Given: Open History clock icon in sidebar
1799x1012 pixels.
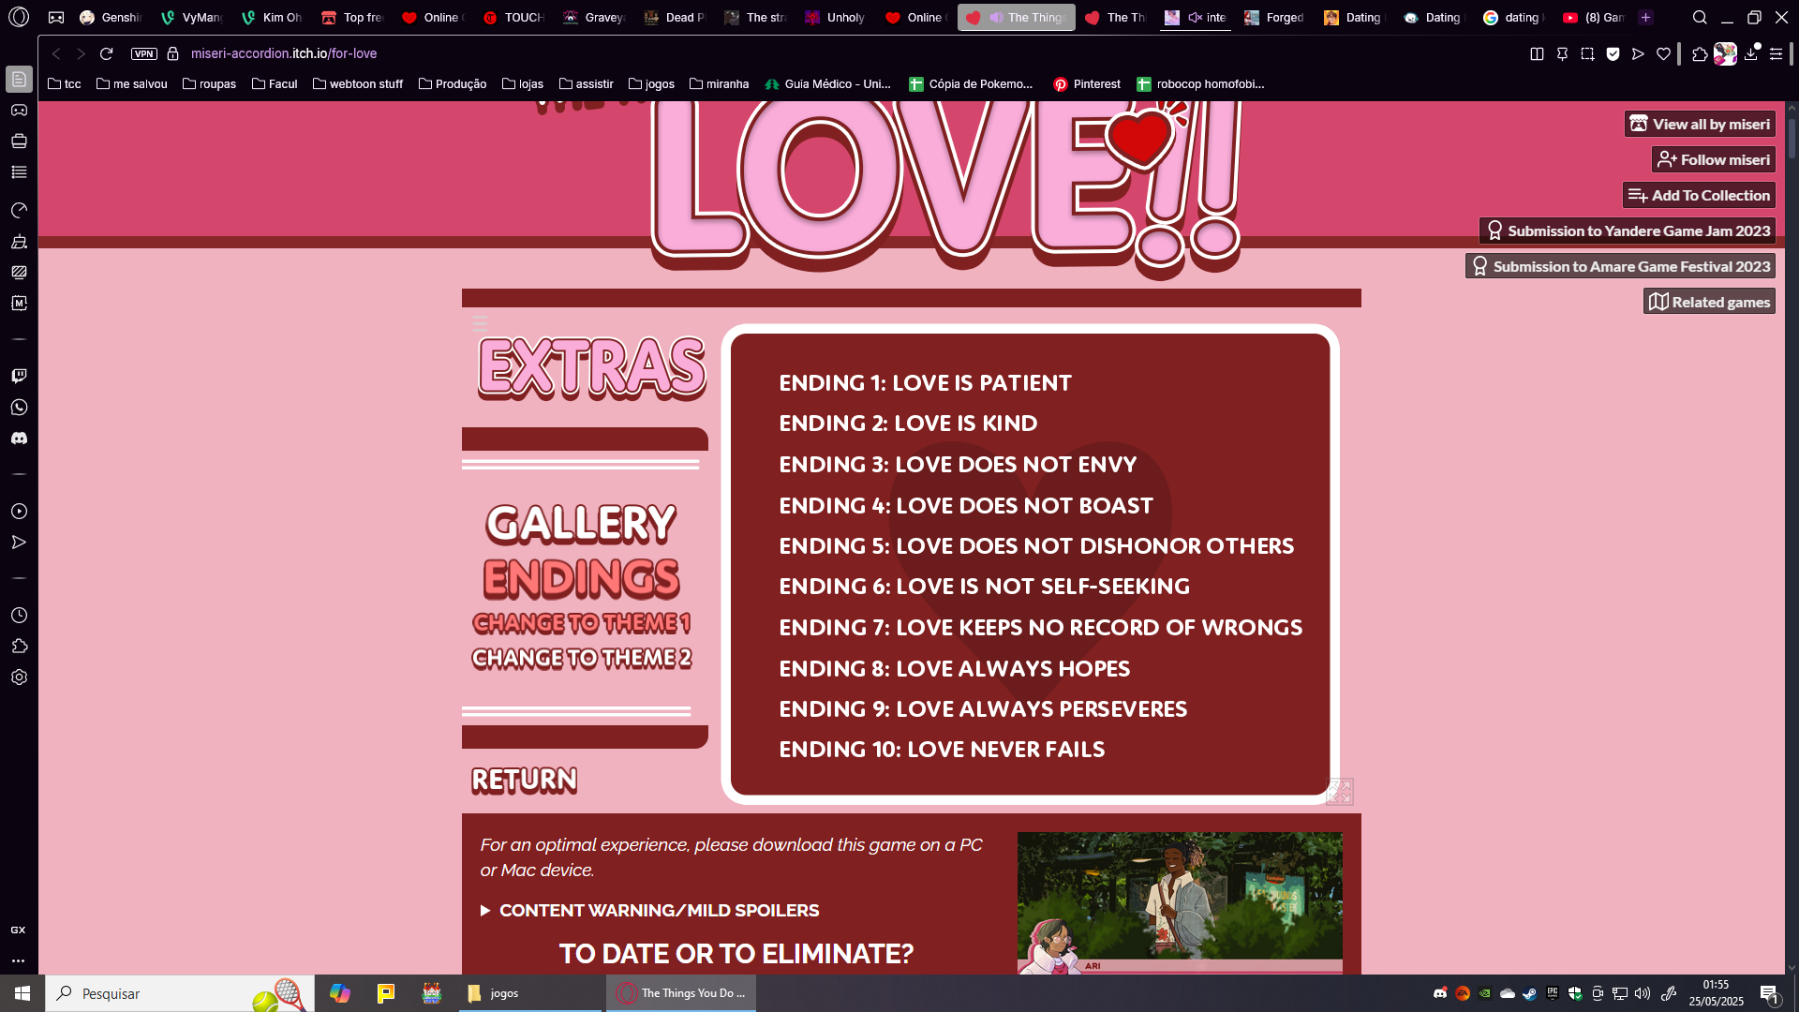Looking at the screenshot, I should coord(19,616).
